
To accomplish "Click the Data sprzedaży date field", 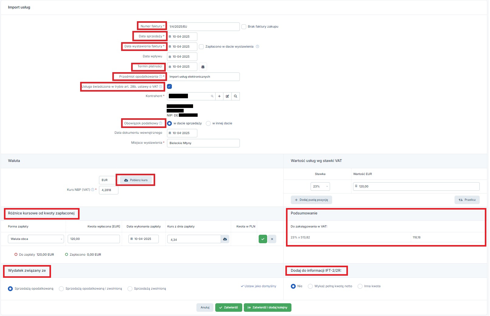I will [x=182, y=37].
